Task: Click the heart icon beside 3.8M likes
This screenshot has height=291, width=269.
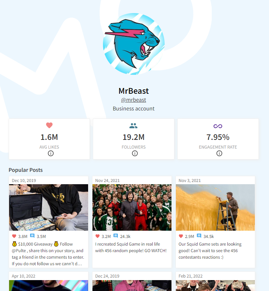Action: click(14, 236)
